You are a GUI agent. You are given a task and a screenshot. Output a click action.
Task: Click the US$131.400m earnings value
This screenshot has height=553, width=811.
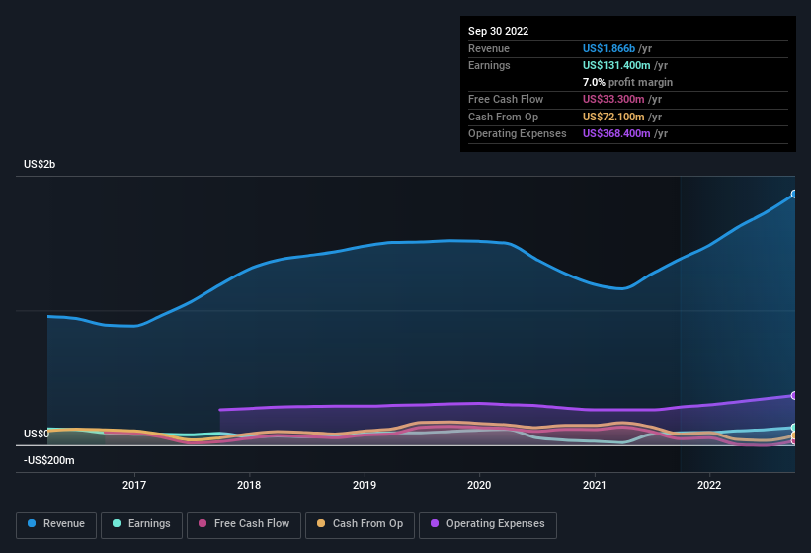[616, 65]
